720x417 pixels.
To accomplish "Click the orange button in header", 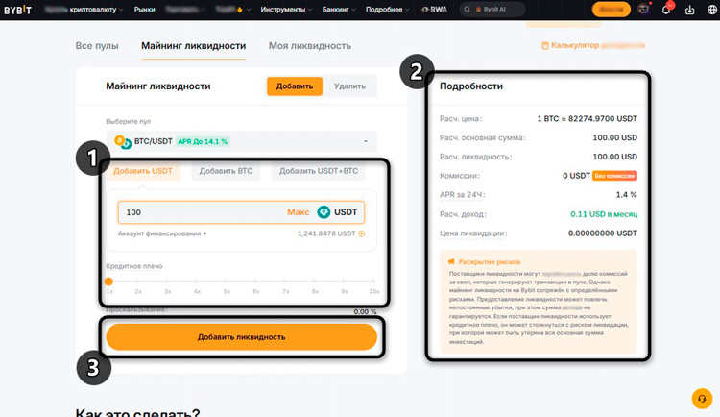I will (x=612, y=10).
